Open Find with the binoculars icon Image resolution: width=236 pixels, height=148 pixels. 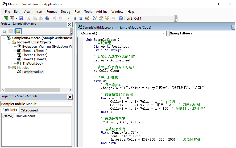[x=47, y=18]
